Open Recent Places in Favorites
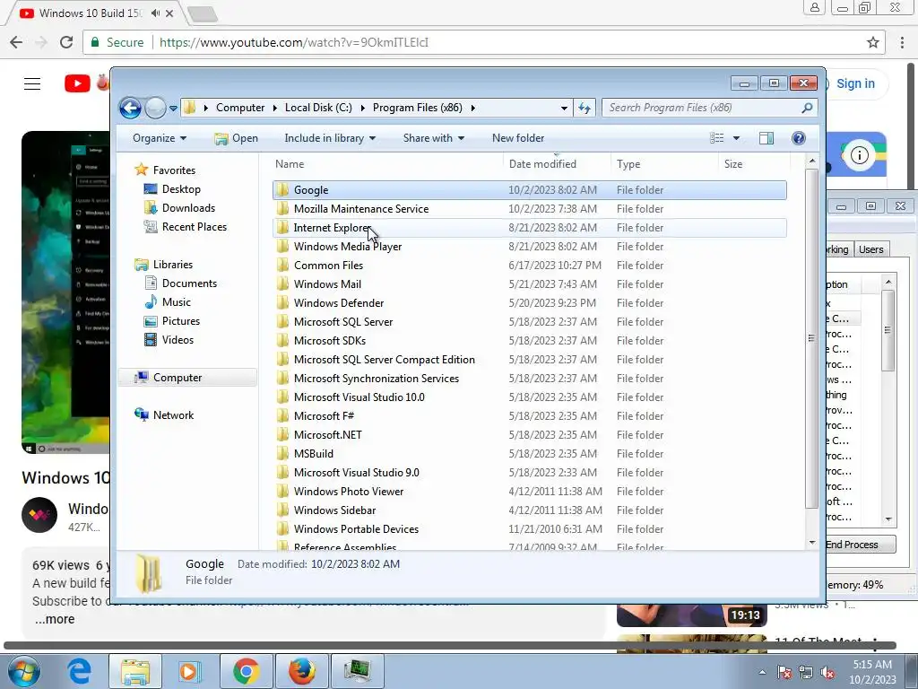This screenshot has width=918, height=689. 195,227
